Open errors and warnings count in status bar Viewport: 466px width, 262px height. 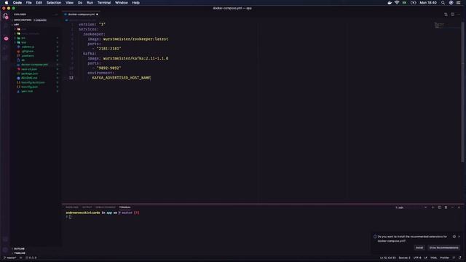tap(31, 258)
